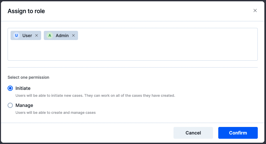
Task: Remove the Admin role chip
Action: click(x=73, y=35)
